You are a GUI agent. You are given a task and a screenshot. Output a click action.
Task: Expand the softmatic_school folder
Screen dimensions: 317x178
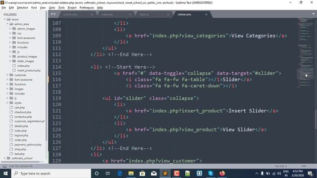(4, 158)
